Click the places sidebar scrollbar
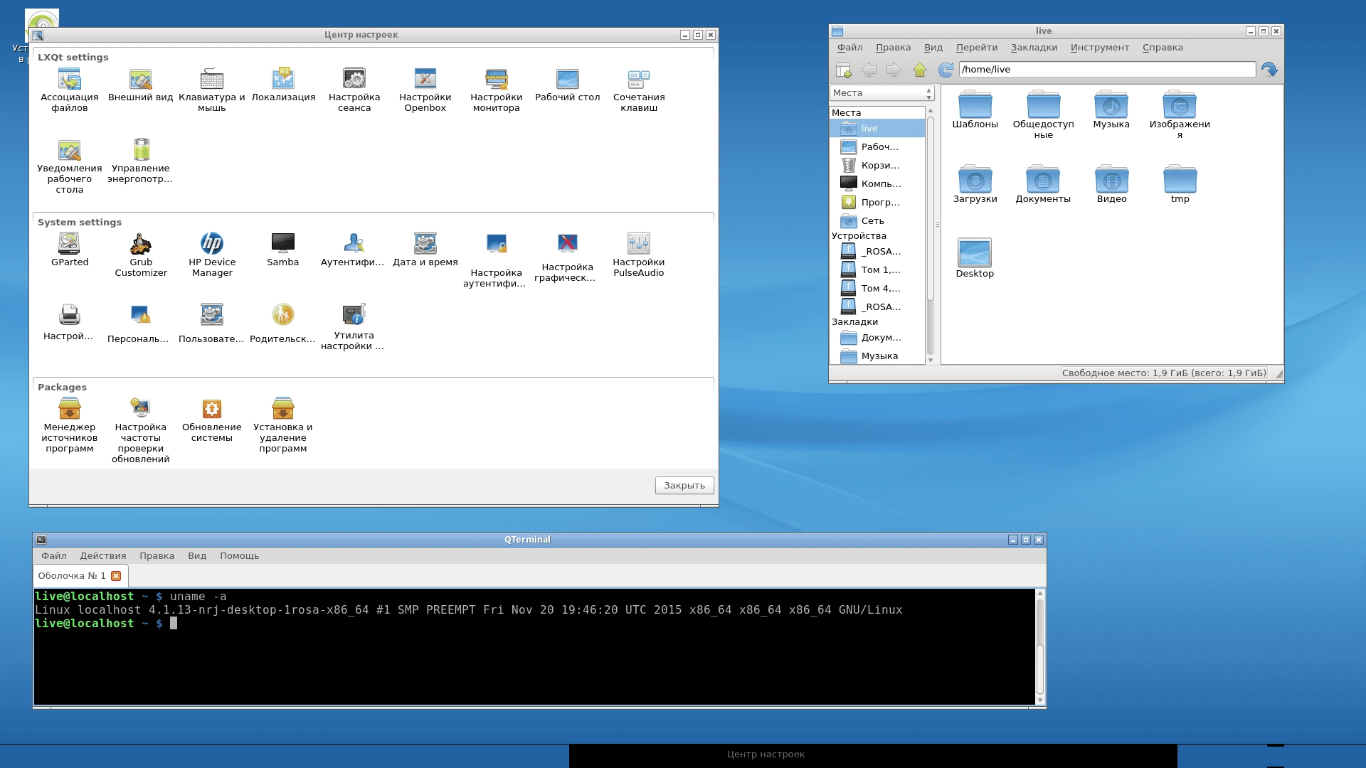This screenshot has height=768, width=1366. [x=931, y=235]
